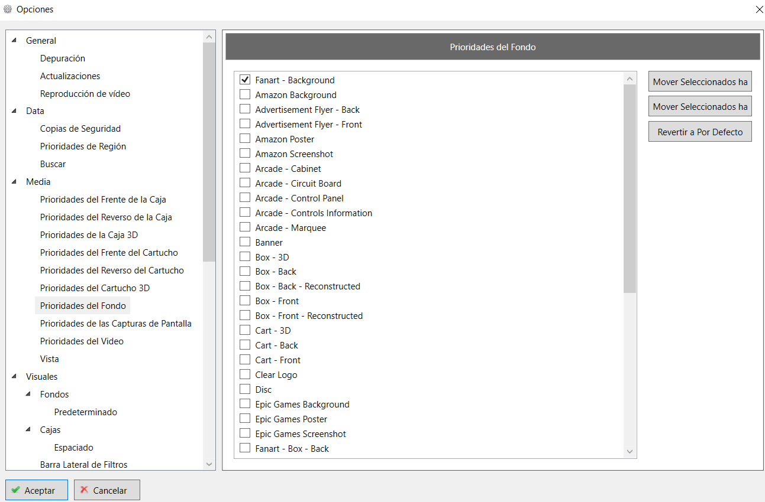Click the Cancelar button

pos(107,490)
